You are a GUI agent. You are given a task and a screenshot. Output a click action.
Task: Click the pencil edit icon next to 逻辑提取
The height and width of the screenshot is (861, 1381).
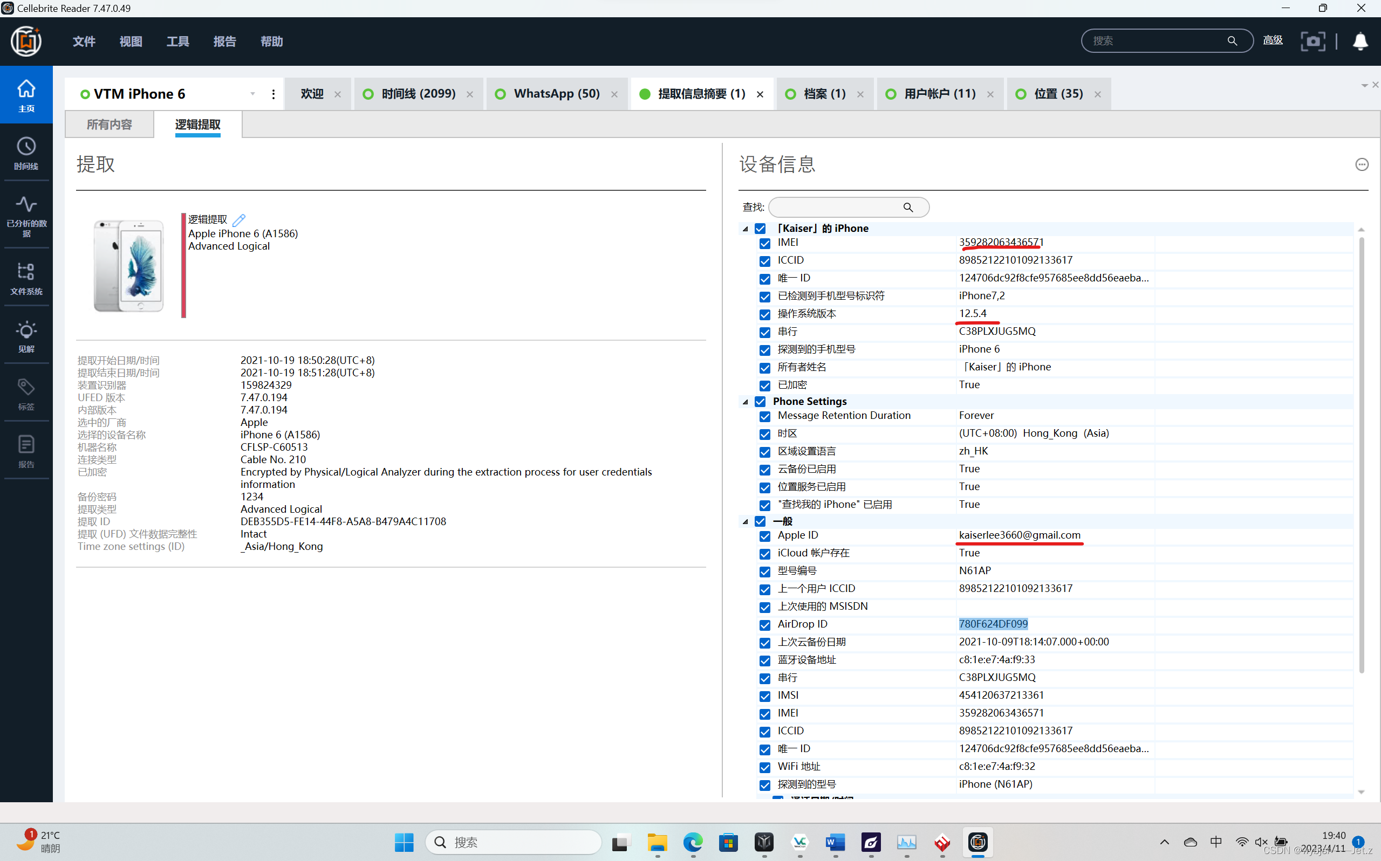coord(239,220)
